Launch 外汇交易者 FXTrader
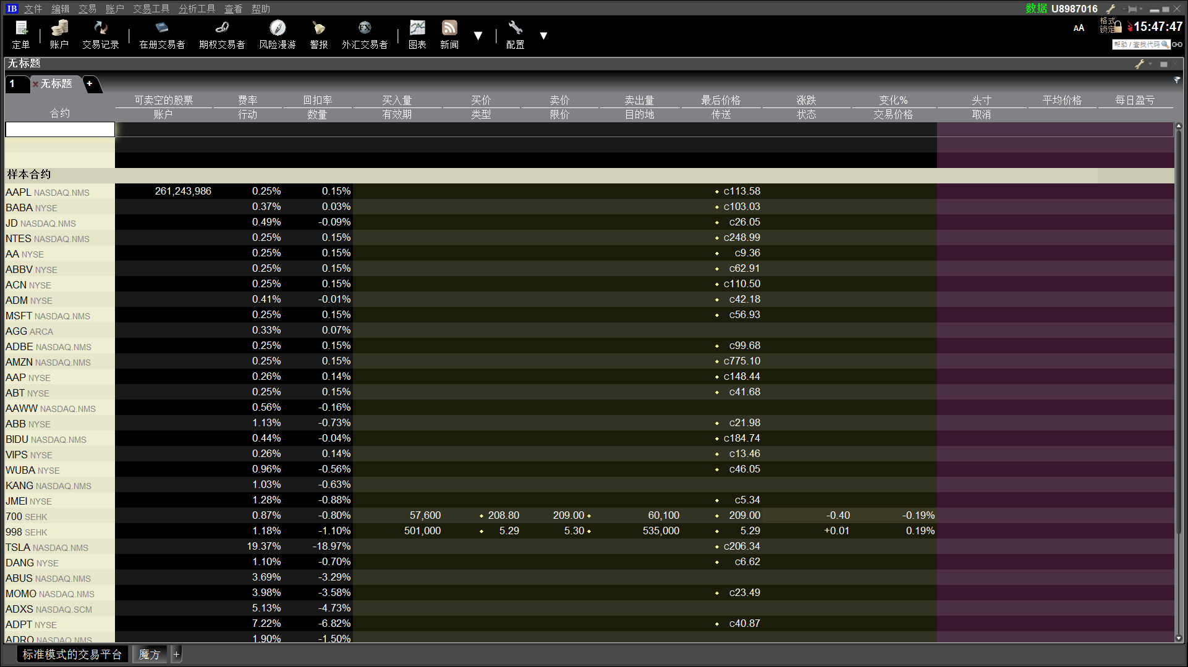 coord(365,35)
